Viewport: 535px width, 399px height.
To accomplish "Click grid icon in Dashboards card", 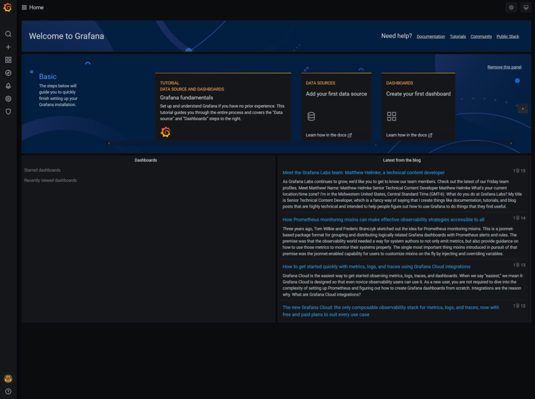I will pyautogui.click(x=391, y=117).
